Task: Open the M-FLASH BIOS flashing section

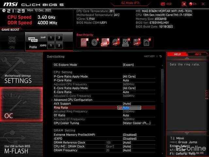Action: tap(21, 140)
